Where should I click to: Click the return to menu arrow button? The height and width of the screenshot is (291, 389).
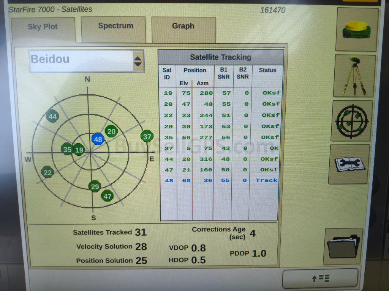pyautogui.click(x=320, y=278)
